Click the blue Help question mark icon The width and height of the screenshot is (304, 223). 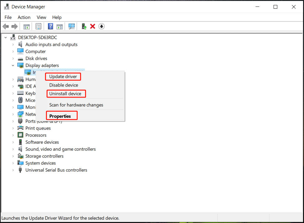(50, 26)
